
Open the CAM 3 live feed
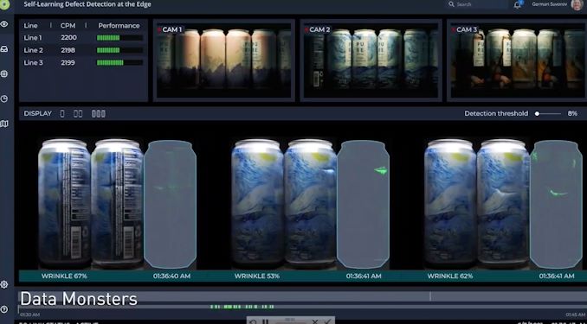[517, 60]
